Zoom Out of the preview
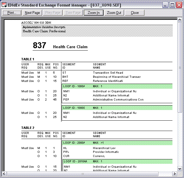184x178 pixels. pyautogui.click(x=114, y=13)
